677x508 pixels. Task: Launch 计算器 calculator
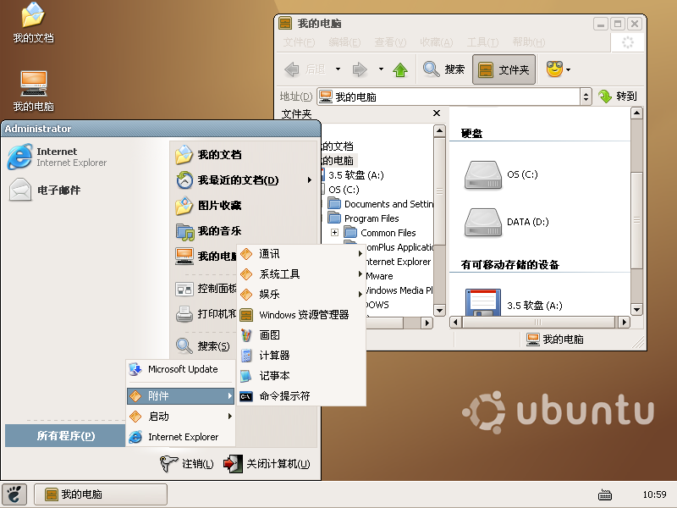301,355
